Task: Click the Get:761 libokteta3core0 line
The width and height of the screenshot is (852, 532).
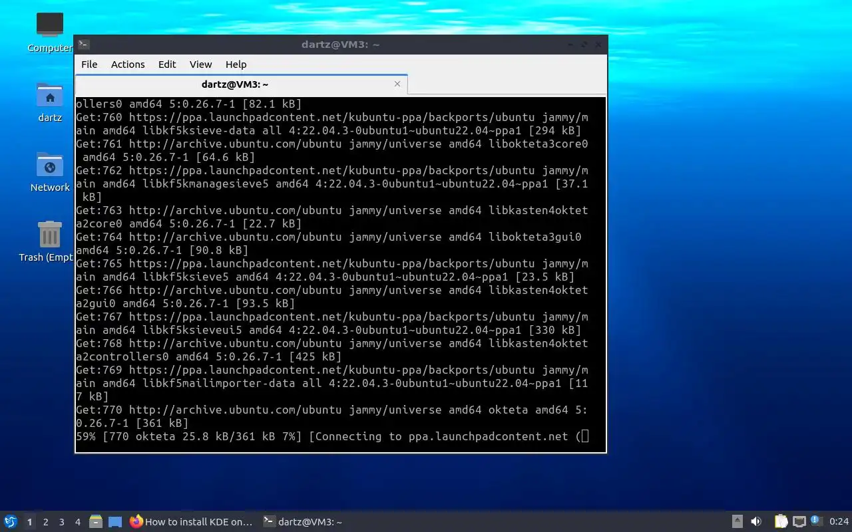Action: [331, 150]
